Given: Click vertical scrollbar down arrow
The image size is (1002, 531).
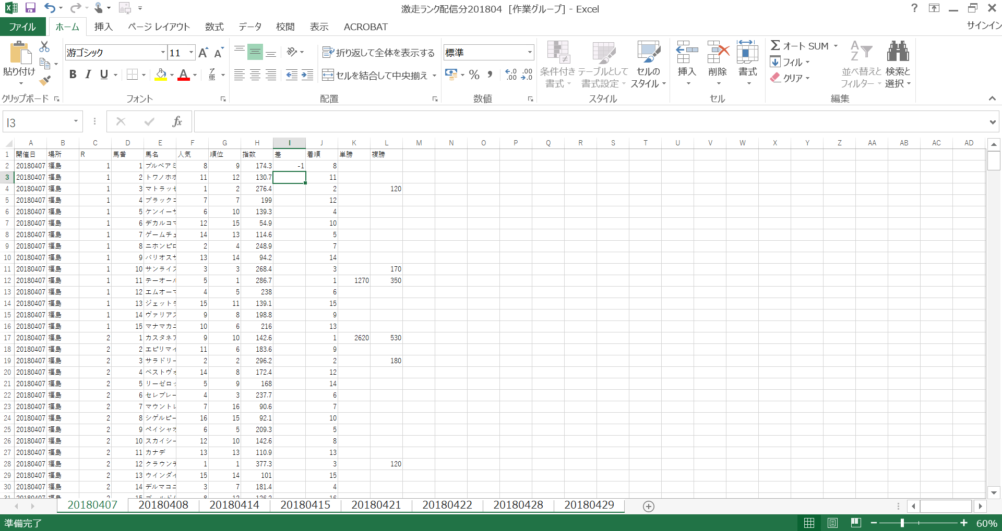Looking at the screenshot, I should tap(994, 492).
